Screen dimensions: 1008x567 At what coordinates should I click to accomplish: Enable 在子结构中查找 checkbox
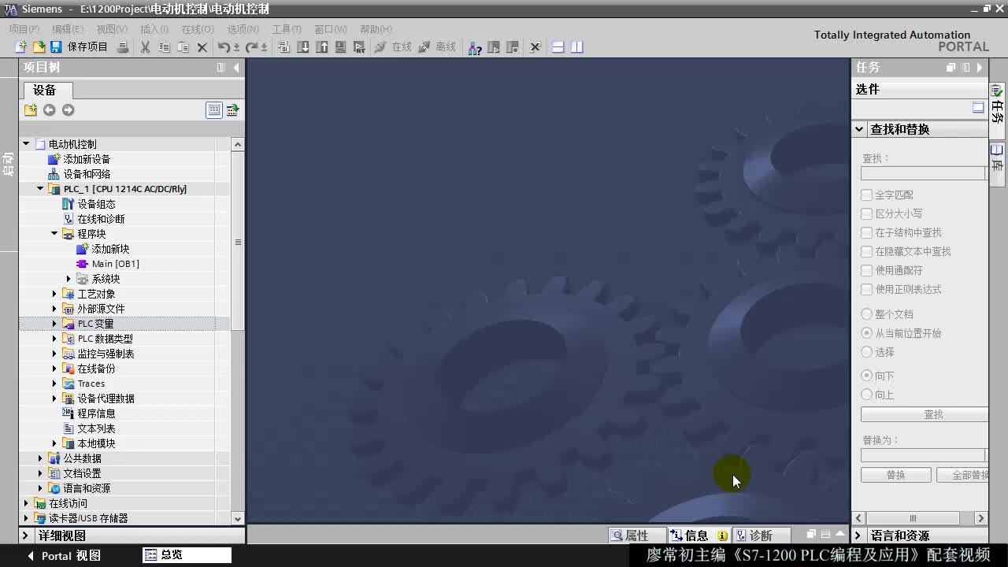[x=866, y=232]
